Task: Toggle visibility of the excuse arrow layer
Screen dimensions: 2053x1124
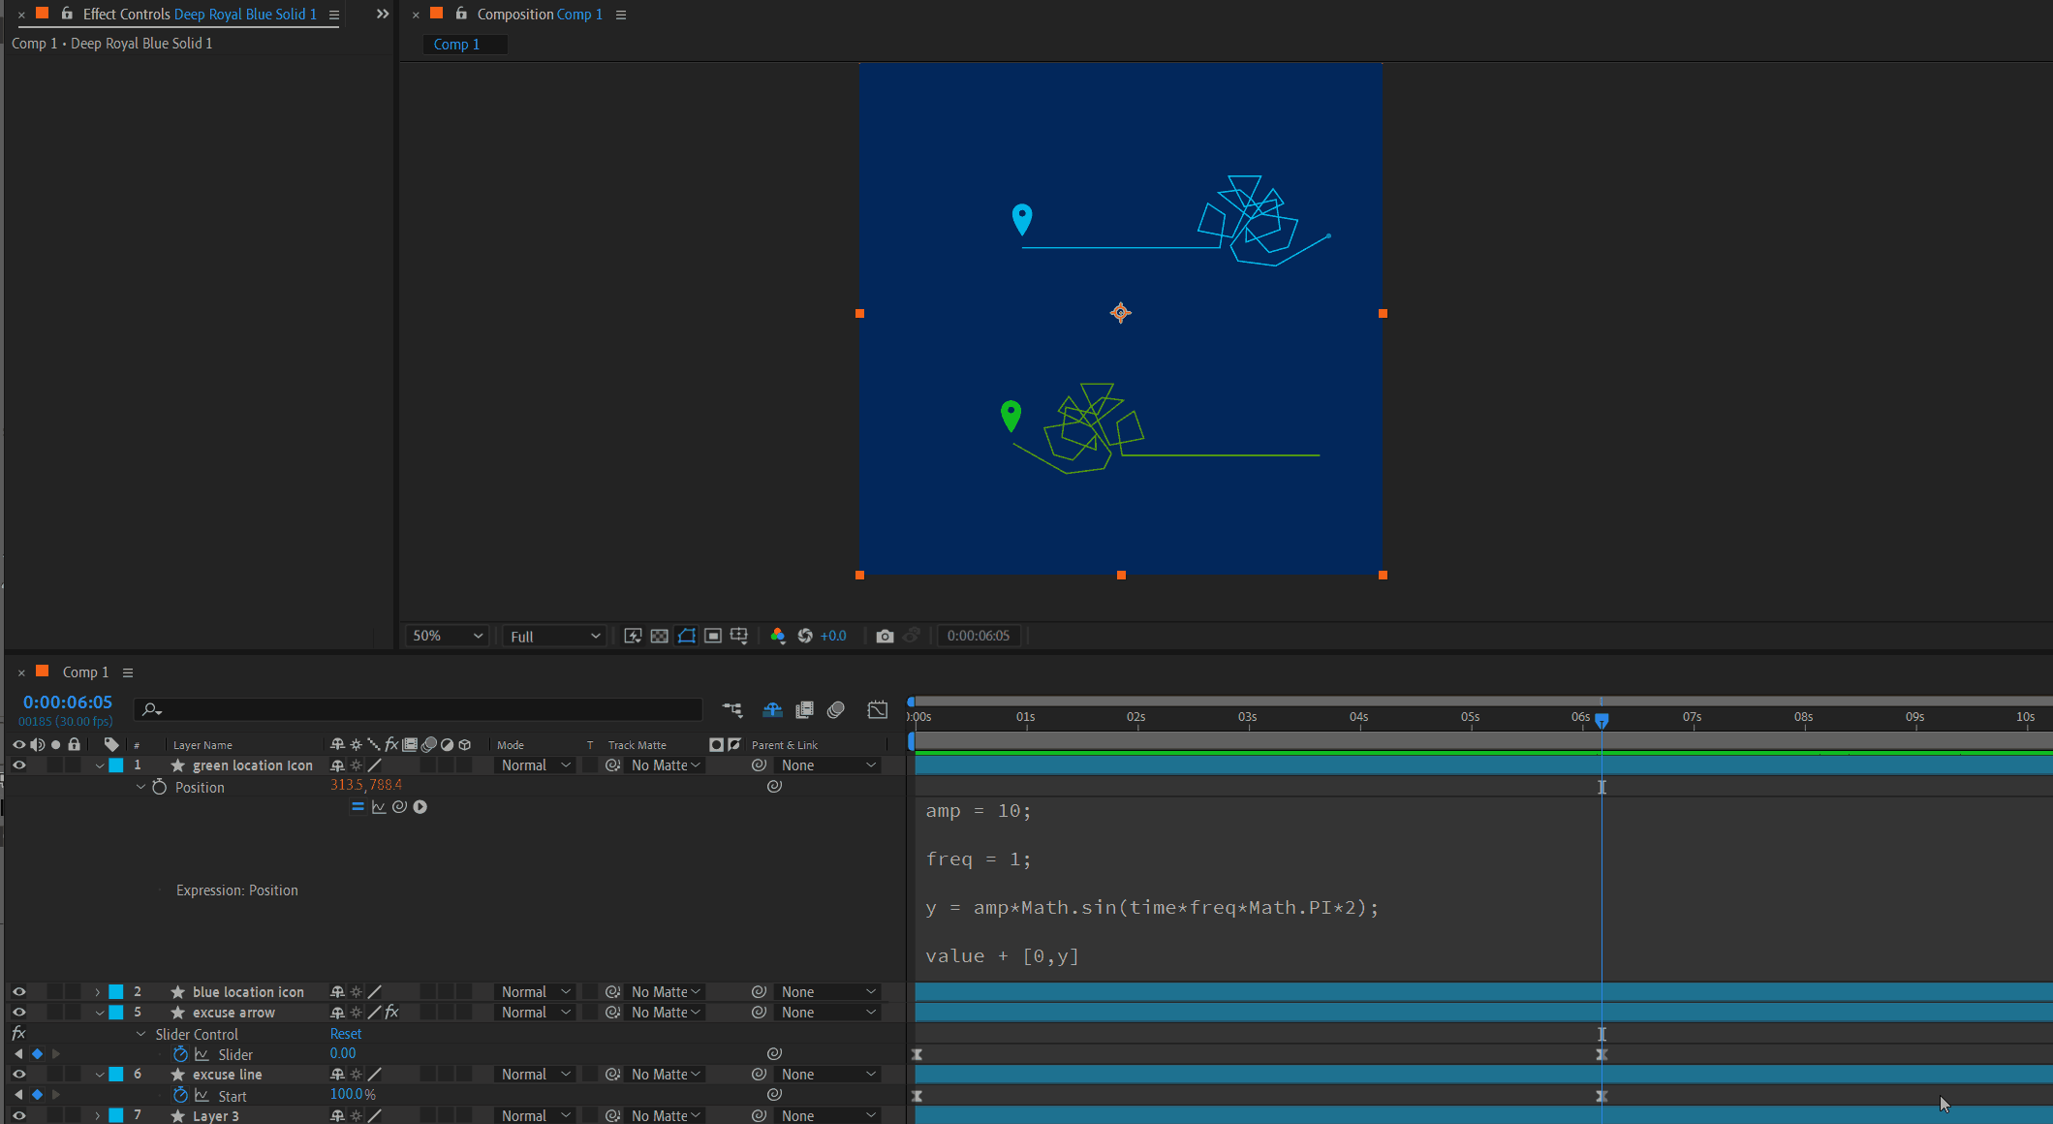Action: pyautogui.click(x=18, y=1012)
